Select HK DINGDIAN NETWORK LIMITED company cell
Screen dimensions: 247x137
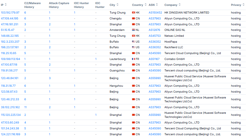[187, 13]
